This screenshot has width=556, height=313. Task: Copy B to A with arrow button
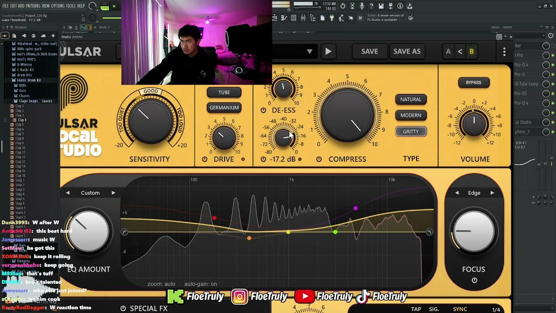(460, 51)
